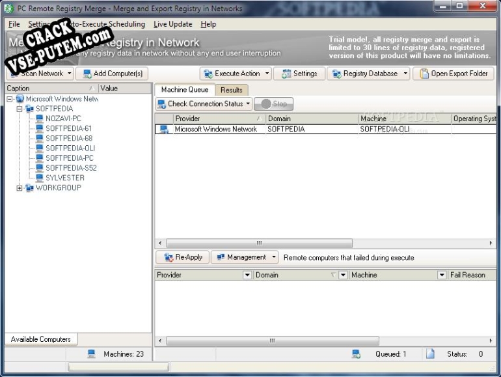
Task: Select SOFTPEDIA-OLI cell in machine queue
Action: [x=405, y=129]
